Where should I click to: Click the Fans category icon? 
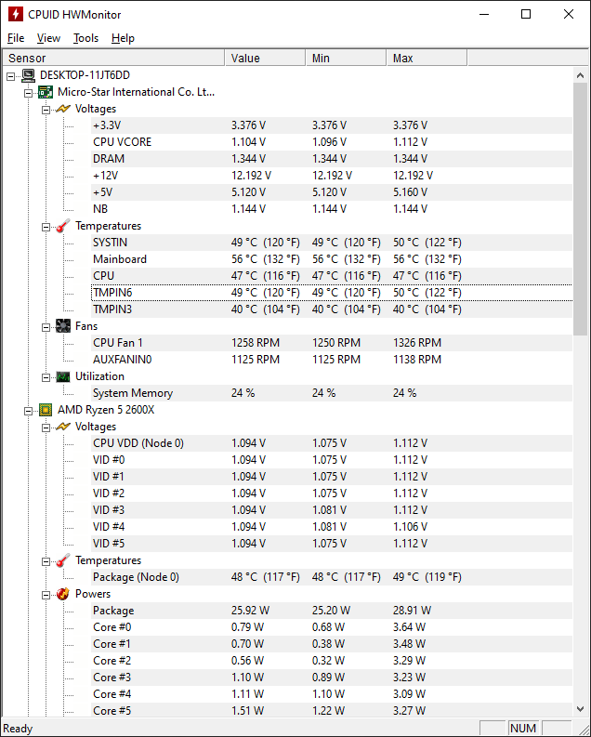63,326
